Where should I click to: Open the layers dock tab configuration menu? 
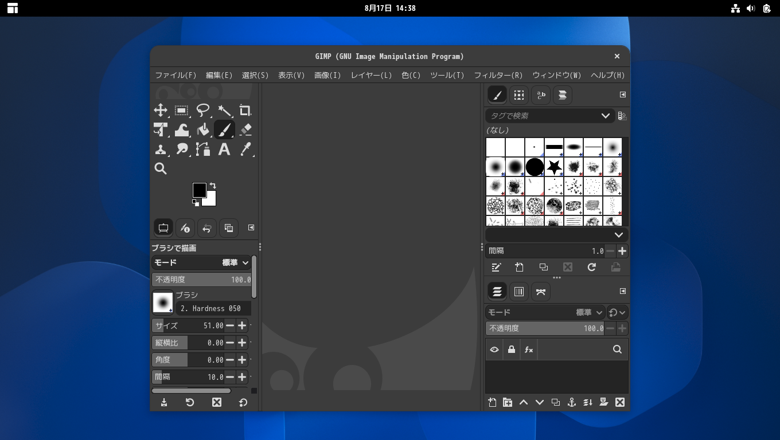[623, 291]
